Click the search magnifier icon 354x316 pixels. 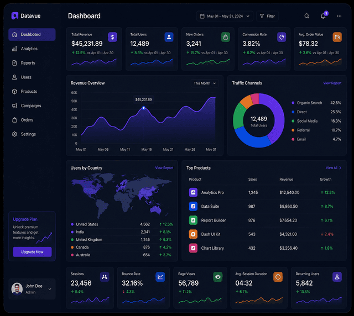306,16
